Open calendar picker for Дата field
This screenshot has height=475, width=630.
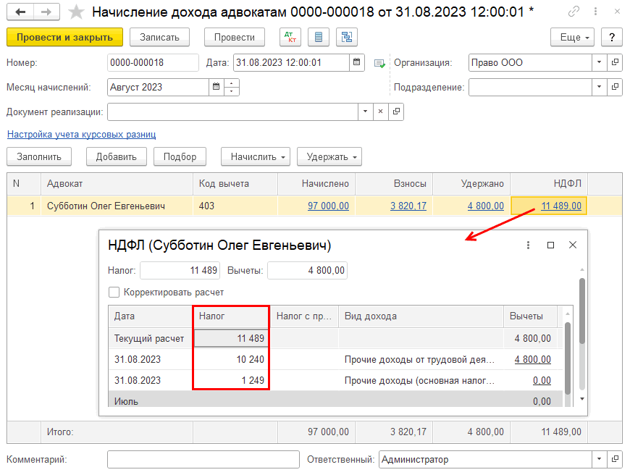[x=357, y=63]
